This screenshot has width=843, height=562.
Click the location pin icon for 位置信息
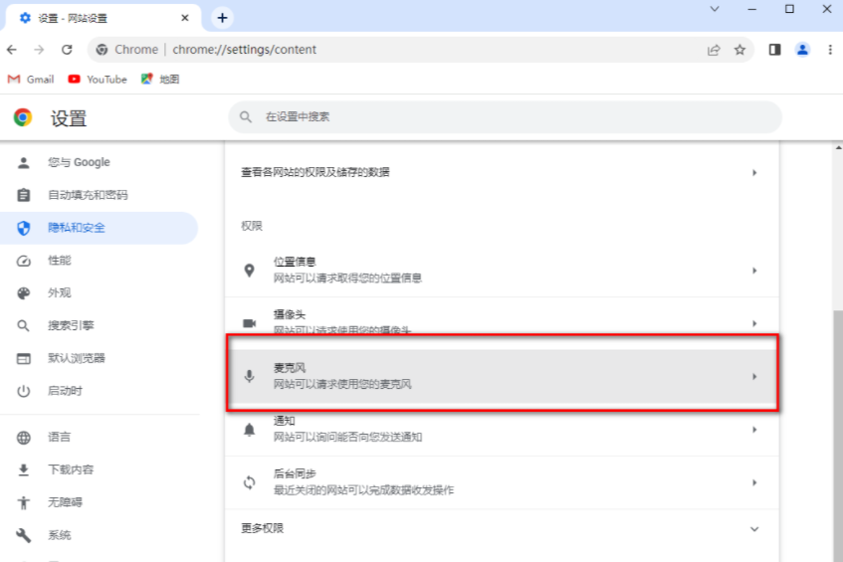(249, 271)
